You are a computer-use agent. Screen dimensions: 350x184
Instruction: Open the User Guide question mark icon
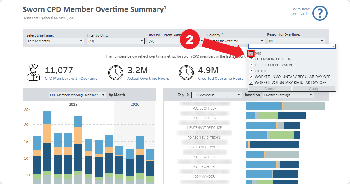click(320, 13)
